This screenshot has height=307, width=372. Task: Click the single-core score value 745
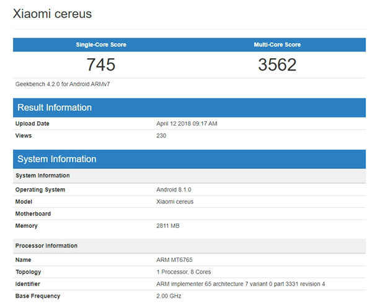pyautogui.click(x=101, y=64)
